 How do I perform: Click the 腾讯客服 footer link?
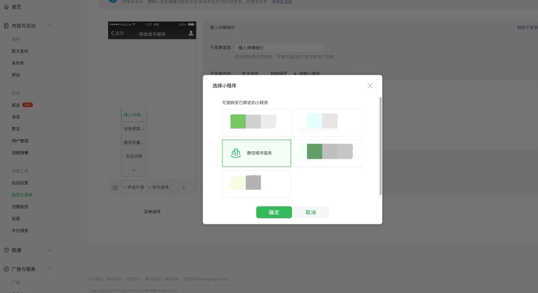pos(153,279)
